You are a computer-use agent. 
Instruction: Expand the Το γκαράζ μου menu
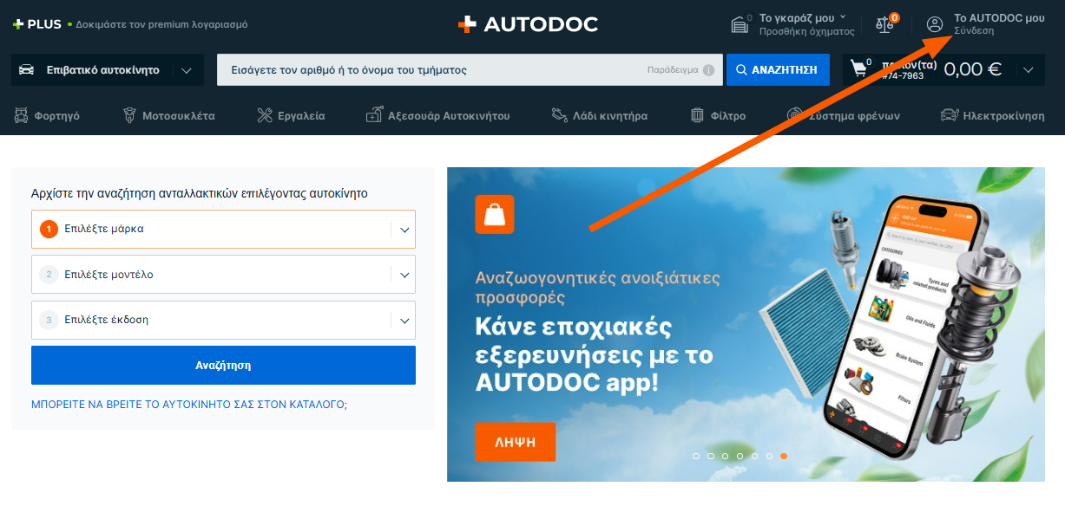click(x=802, y=17)
